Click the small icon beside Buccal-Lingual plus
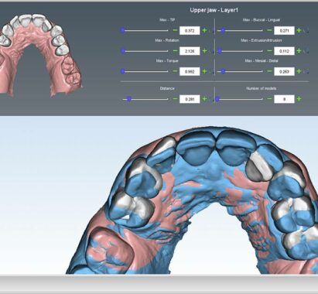The image size is (318, 294). tap(306, 31)
